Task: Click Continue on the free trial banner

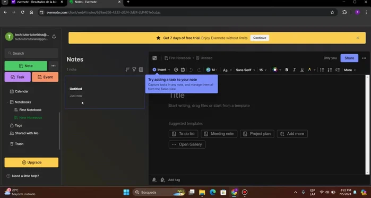Action: (260, 38)
